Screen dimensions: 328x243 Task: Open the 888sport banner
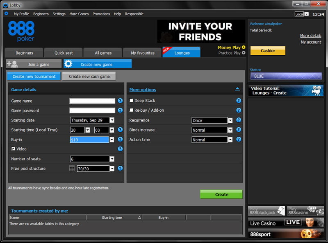point(286,234)
